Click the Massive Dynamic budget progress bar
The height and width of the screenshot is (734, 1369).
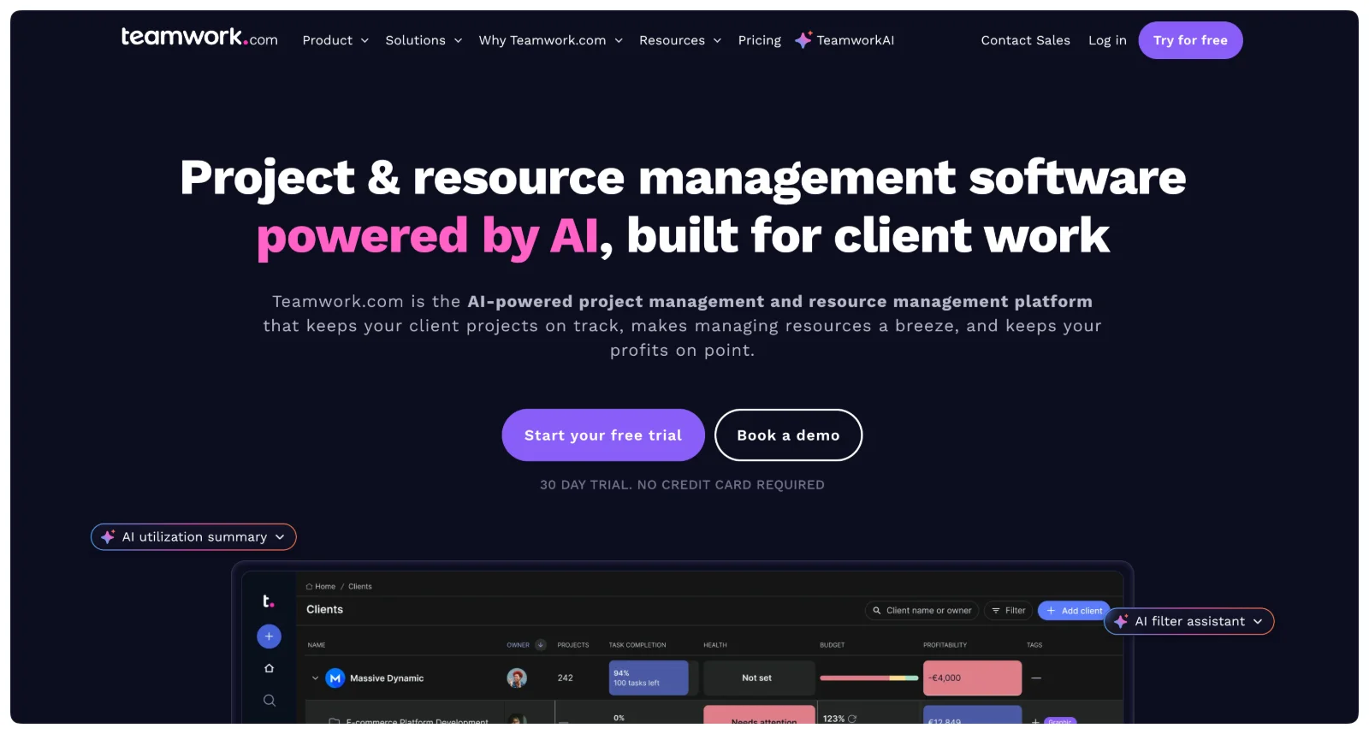tap(868, 678)
